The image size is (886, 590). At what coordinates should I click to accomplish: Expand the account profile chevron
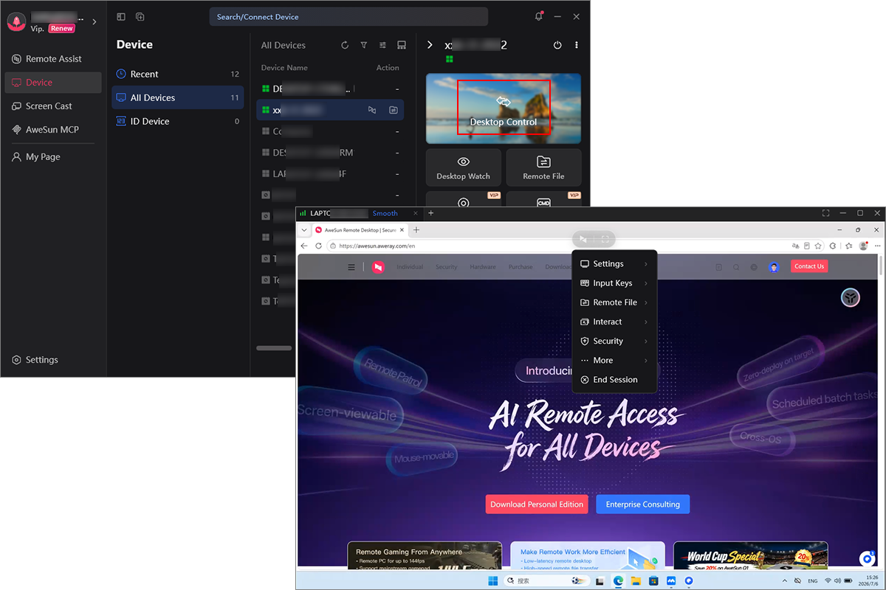(x=94, y=22)
